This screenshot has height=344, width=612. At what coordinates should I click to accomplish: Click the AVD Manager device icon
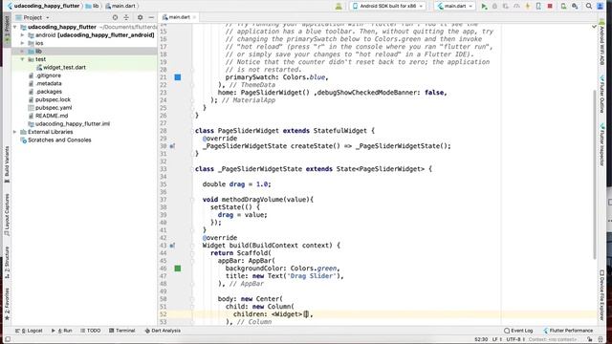[563, 6]
